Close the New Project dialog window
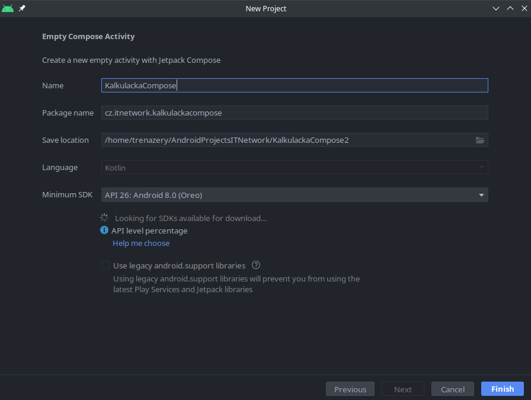531x400 pixels. pyautogui.click(x=523, y=8)
